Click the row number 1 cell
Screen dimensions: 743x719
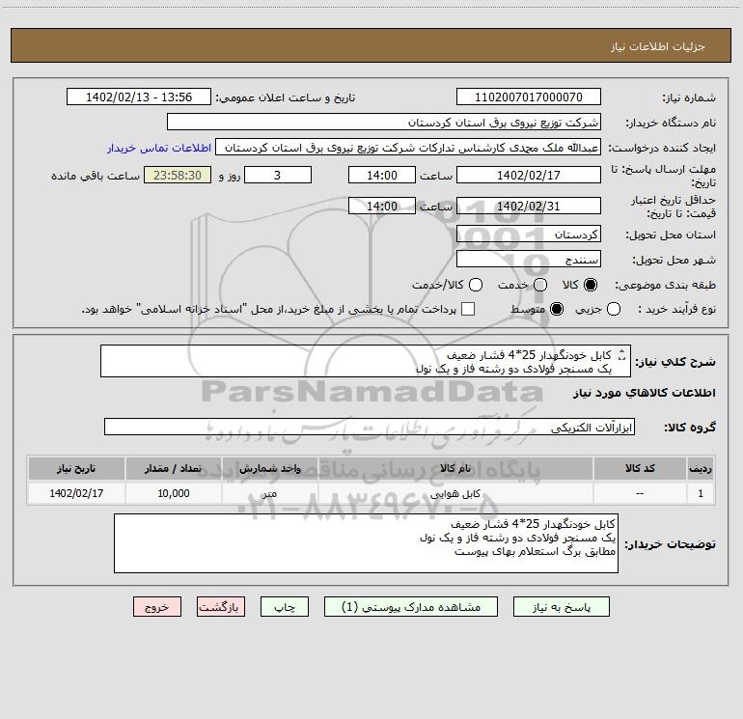701,493
